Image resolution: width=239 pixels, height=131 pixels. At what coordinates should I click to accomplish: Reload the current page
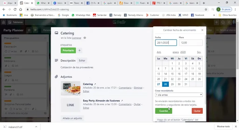pyautogui.click(x=15, y=10)
